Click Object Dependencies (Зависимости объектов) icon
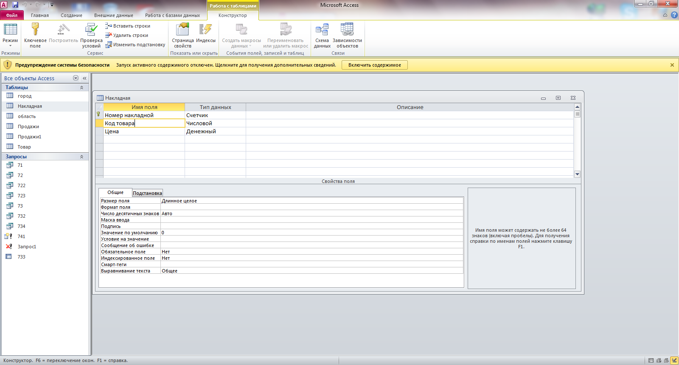The width and height of the screenshot is (679, 365). (347, 30)
